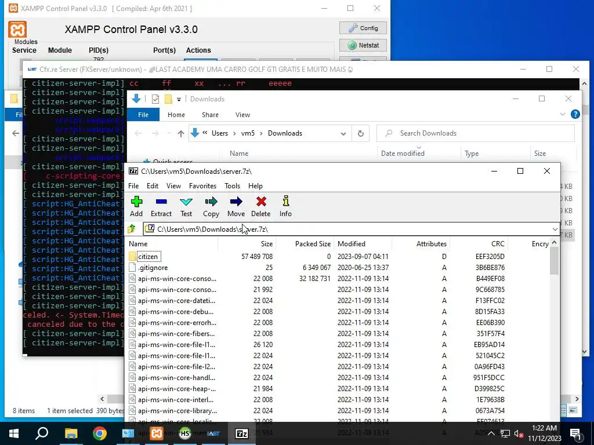Open the Edit menu in 7-Zip
594x445 pixels.
point(153,186)
